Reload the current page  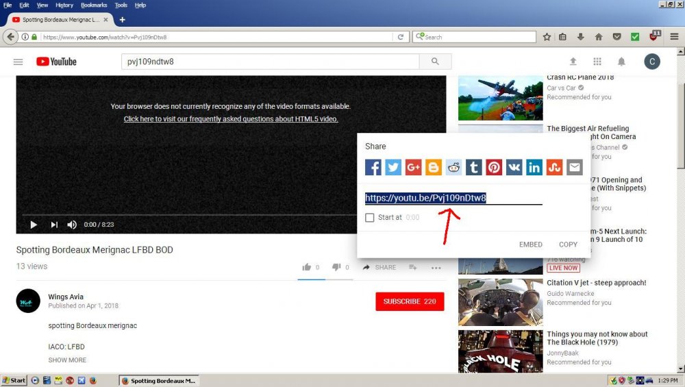(x=401, y=37)
